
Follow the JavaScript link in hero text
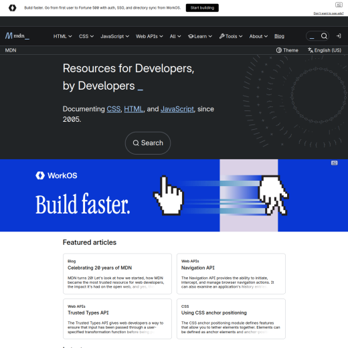point(177,109)
